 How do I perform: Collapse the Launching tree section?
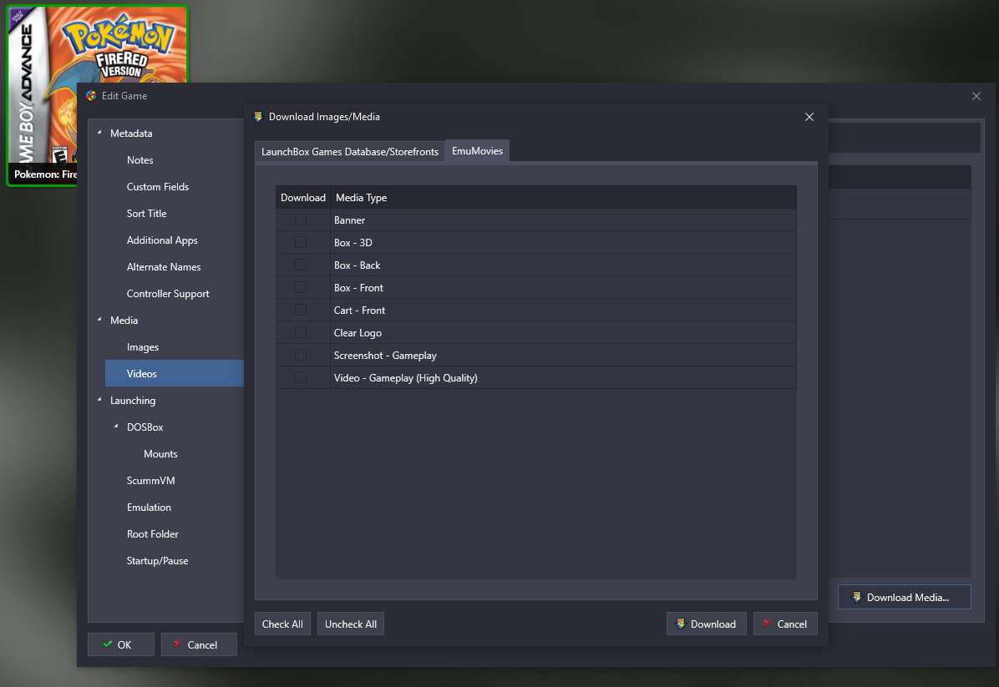click(x=99, y=400)
